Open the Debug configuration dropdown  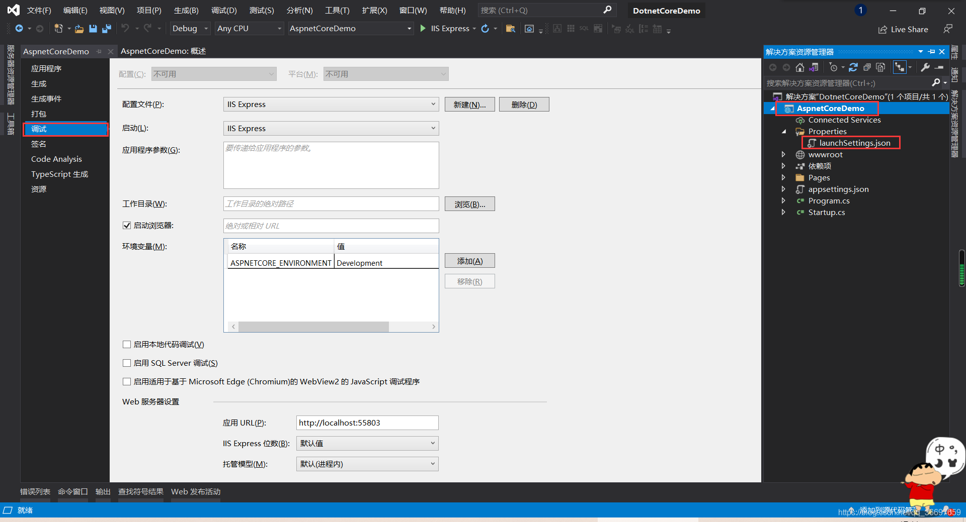[x=190, y=29]
